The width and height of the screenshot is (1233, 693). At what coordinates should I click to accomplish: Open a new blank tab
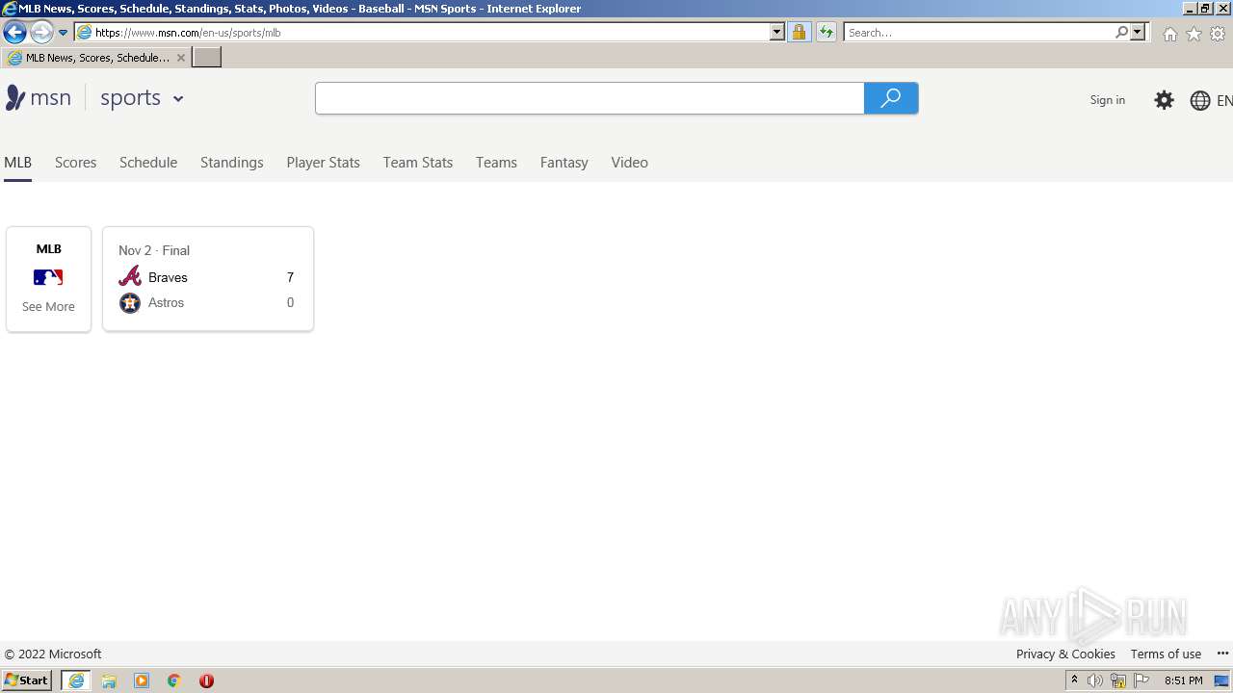(207, 58)
